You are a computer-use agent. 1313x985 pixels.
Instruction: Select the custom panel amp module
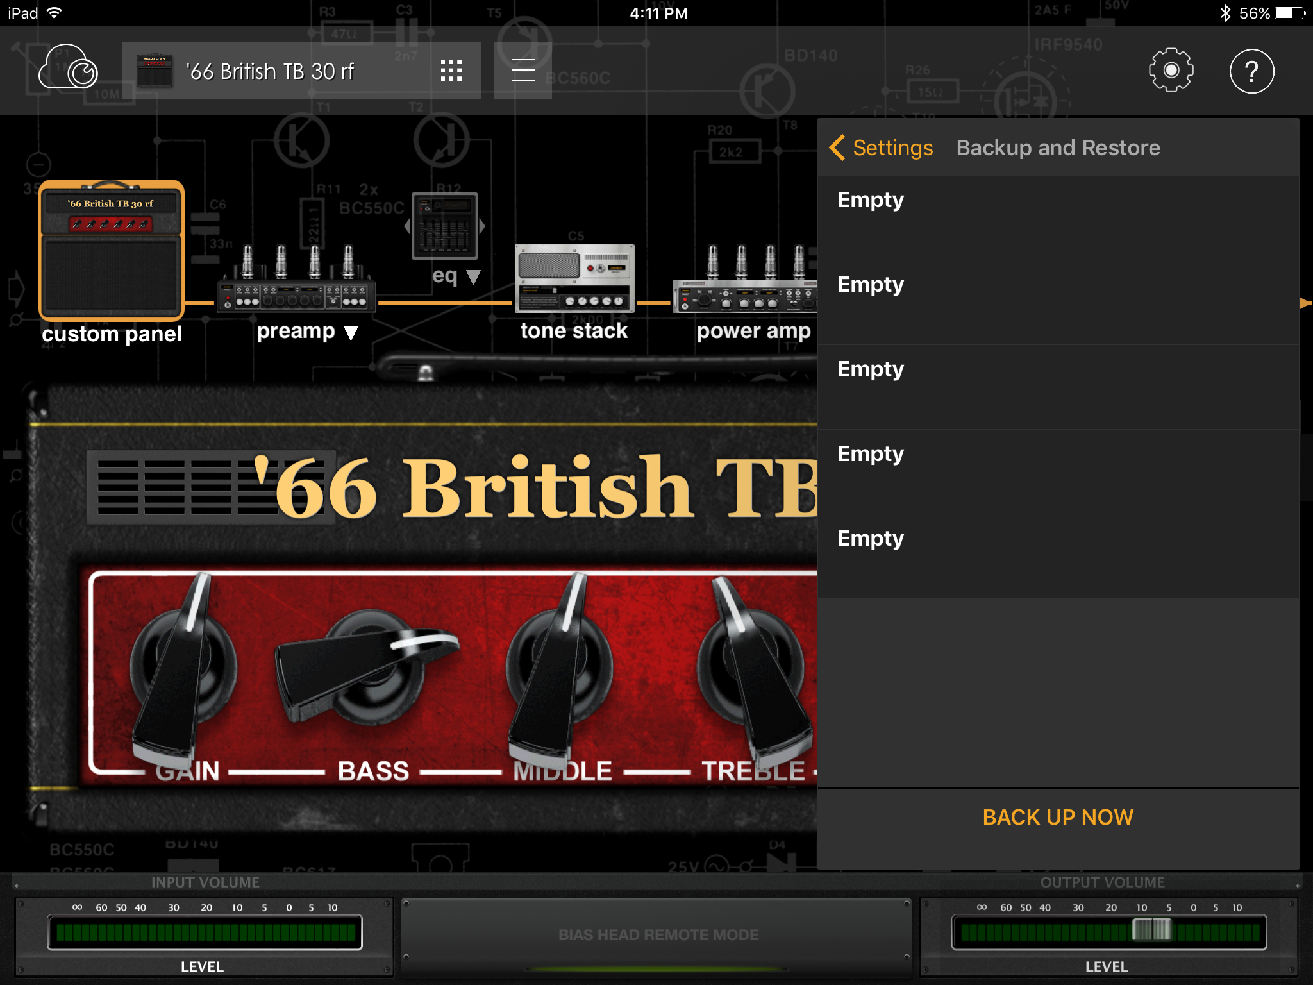pos(112,251)
